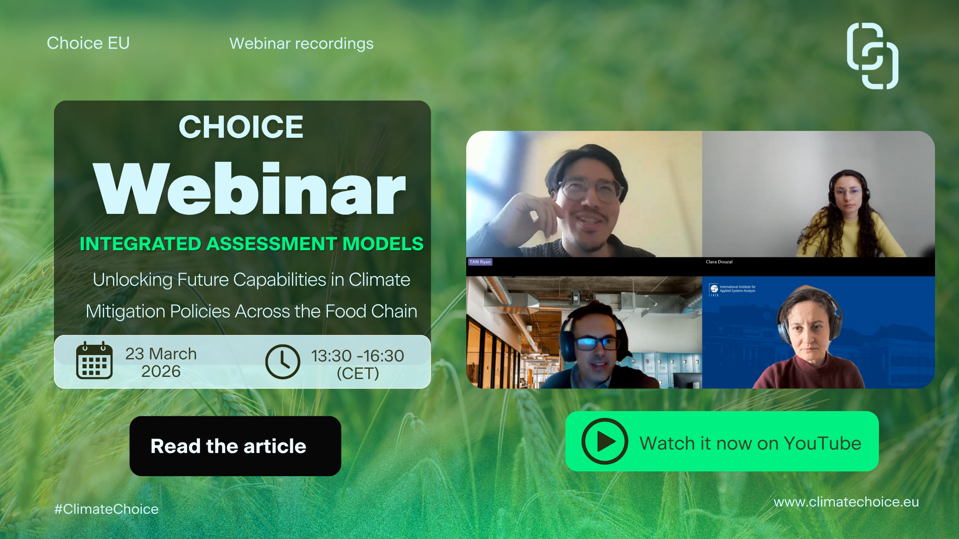
Task: Click the Integrated Assessment Models green title
Action: coord(251,244)
